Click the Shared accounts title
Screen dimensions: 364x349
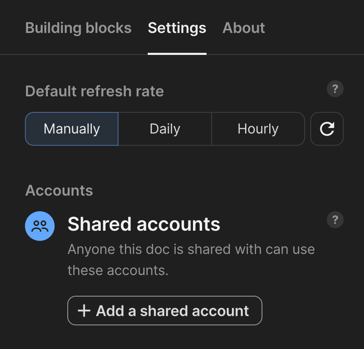point(144,224)
